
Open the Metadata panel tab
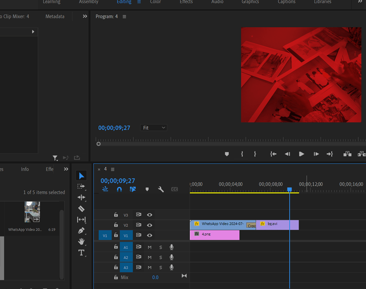tap(55, 16)
